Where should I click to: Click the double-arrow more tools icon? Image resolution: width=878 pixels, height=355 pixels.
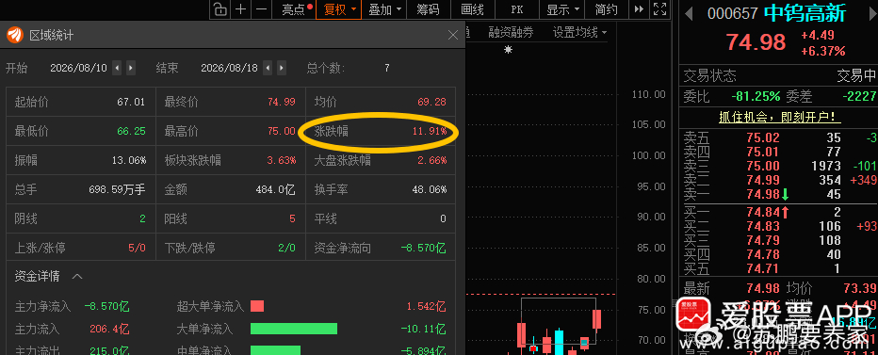pos(639,9)
